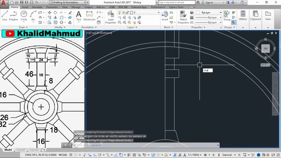This screenshot has width=281, height=158.
Task: Switch to the Output ribbon tab
Action: click(88, 7)
